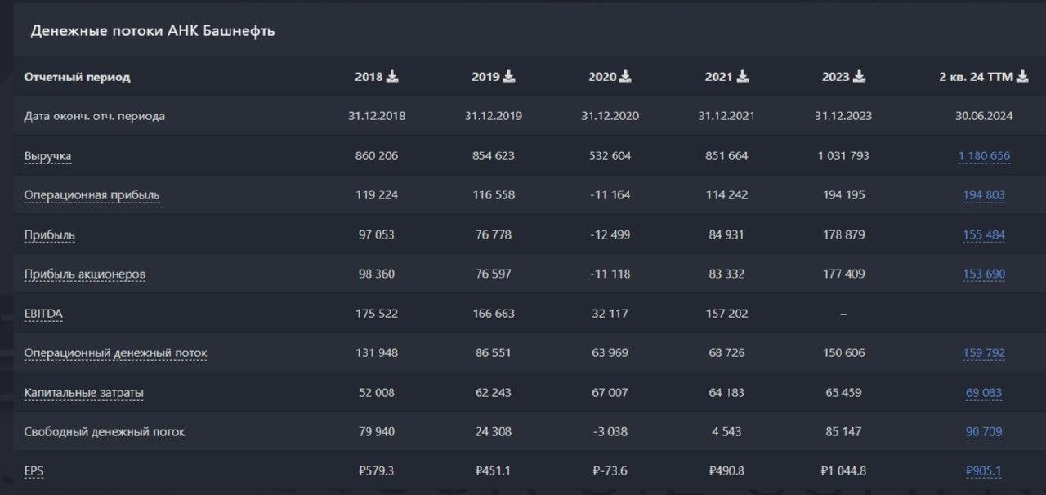Open TTM revenue value 1 180 656
The width and height of the screenshot is (1046, 495).
coord(984,156)
